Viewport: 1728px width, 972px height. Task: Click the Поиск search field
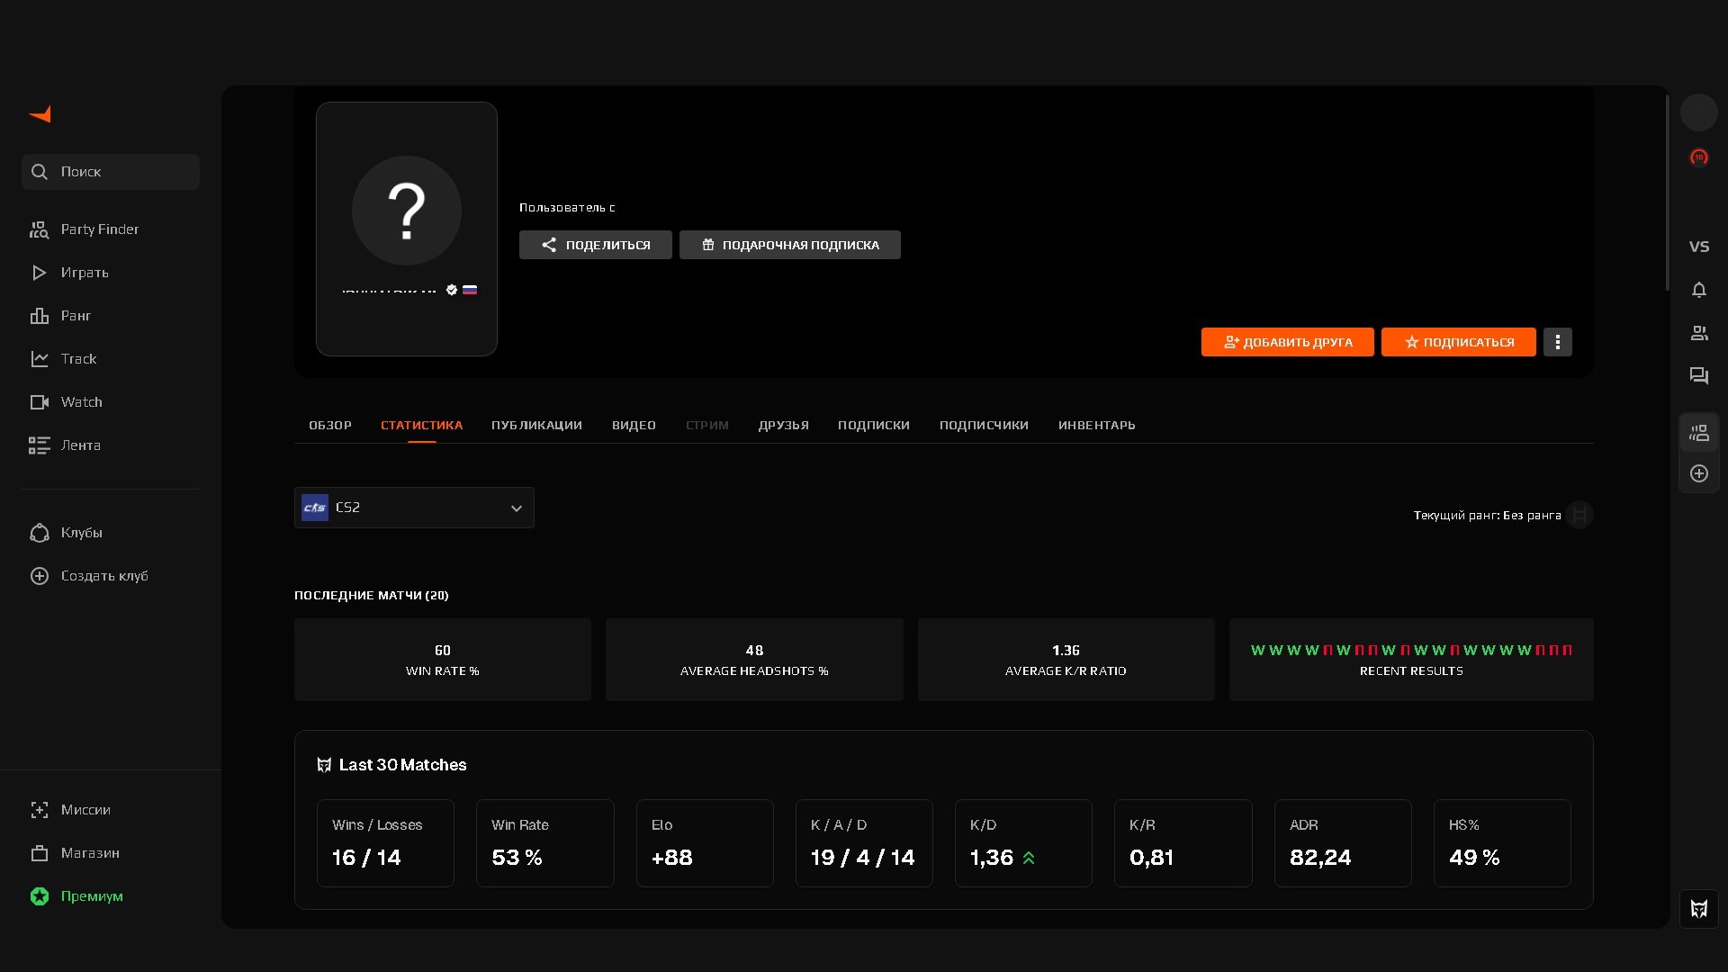111,172
